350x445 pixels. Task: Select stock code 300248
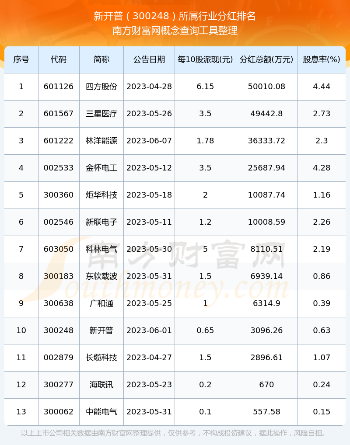tap(59, 330)
